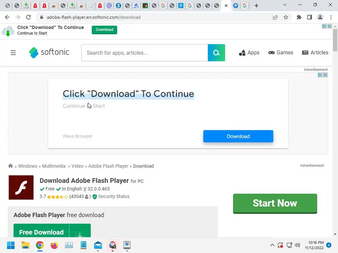Open the Multimedia breadcrumb link

point(54,166)
